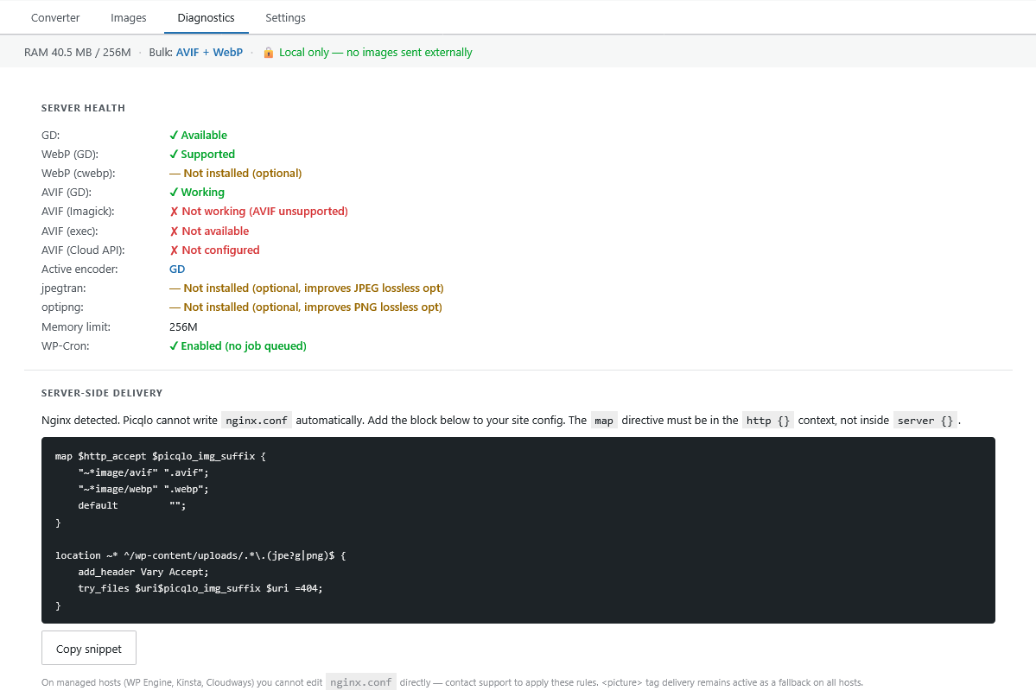Click the 'AVIF (exec):' label
Image resolution: width=1036 pixels, height=697 pixels.
click(69, 231)
